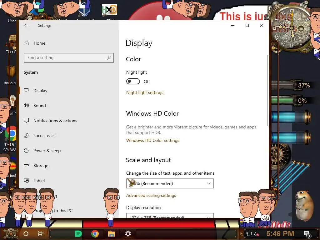Viewport: 320px width, 240px height.
Task: Click the steampunk analog clock widget
Action: [292, 28]
